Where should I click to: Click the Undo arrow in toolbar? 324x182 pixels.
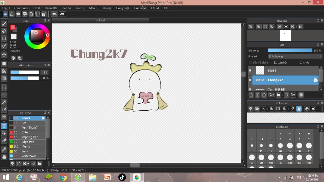(x=54, y=14)
